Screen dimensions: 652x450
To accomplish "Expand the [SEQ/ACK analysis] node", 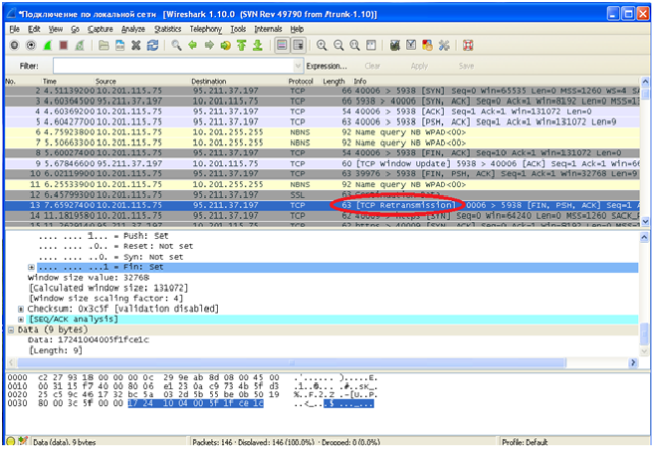I will point(21,320).
